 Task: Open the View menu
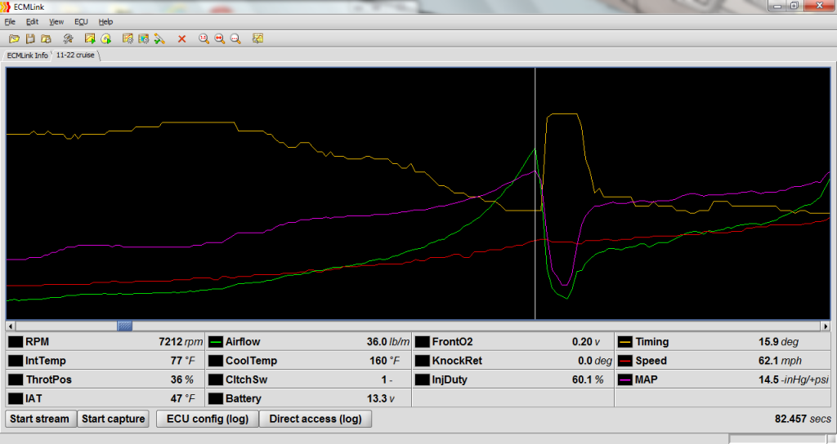[56, 22]
